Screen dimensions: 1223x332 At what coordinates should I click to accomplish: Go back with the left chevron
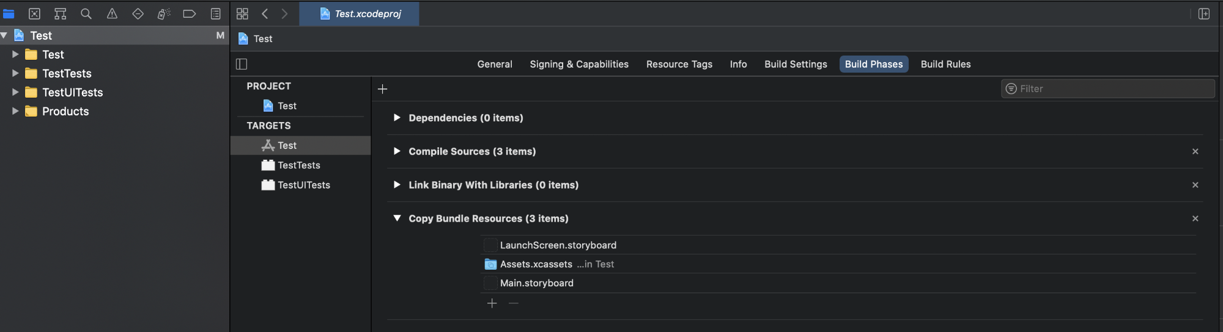point(265,13)
